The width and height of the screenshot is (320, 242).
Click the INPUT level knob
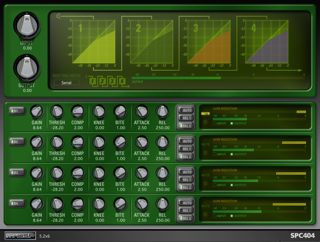click(27, 25)
